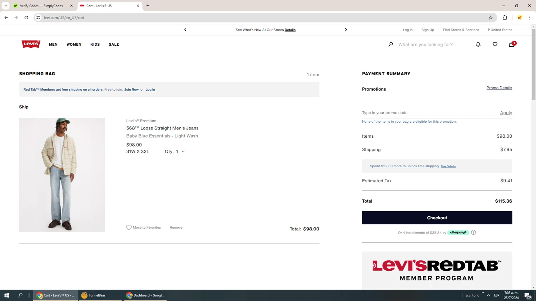Open Afterpay info question mark icon
The height and width of the screenshot is (301, 536).
pyautogui.click(x=473, y=232)
